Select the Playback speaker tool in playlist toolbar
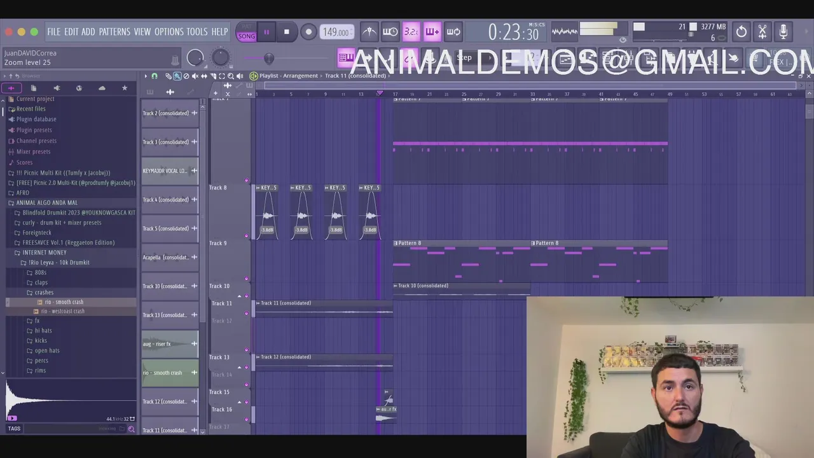This screenshot has width=814, height=458. 240,76
